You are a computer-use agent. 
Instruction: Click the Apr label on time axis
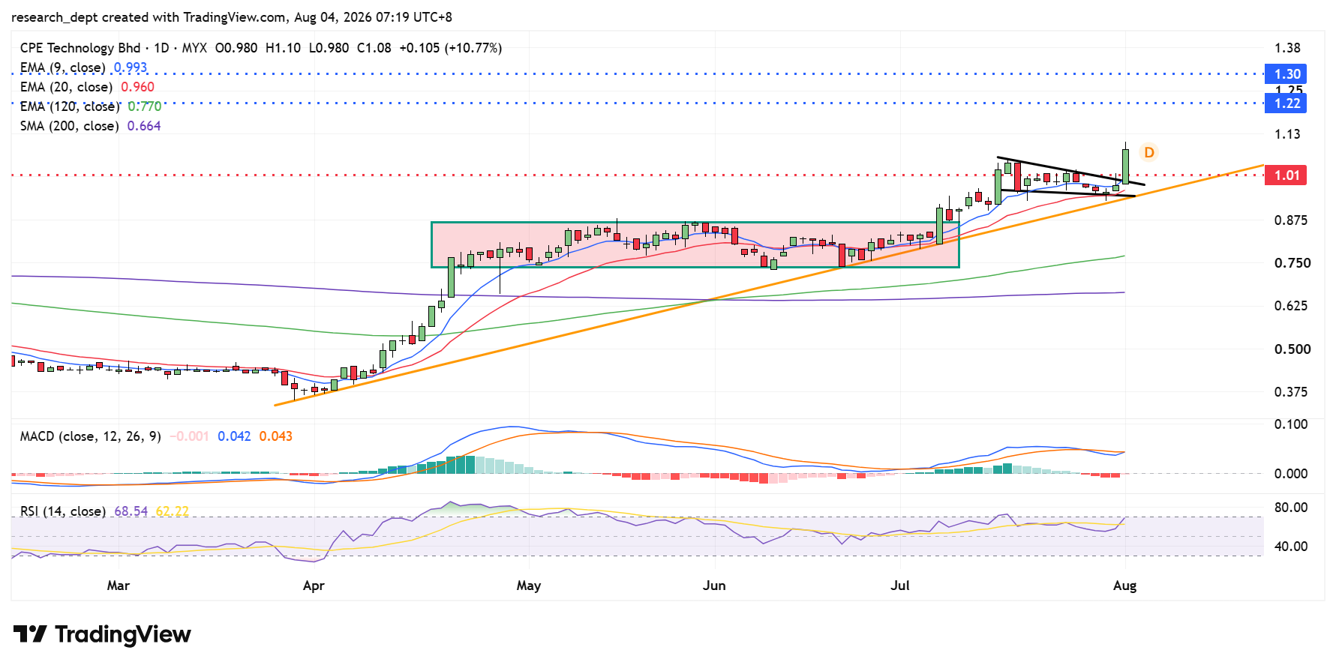pyautogui.click(x=314, y=586)
